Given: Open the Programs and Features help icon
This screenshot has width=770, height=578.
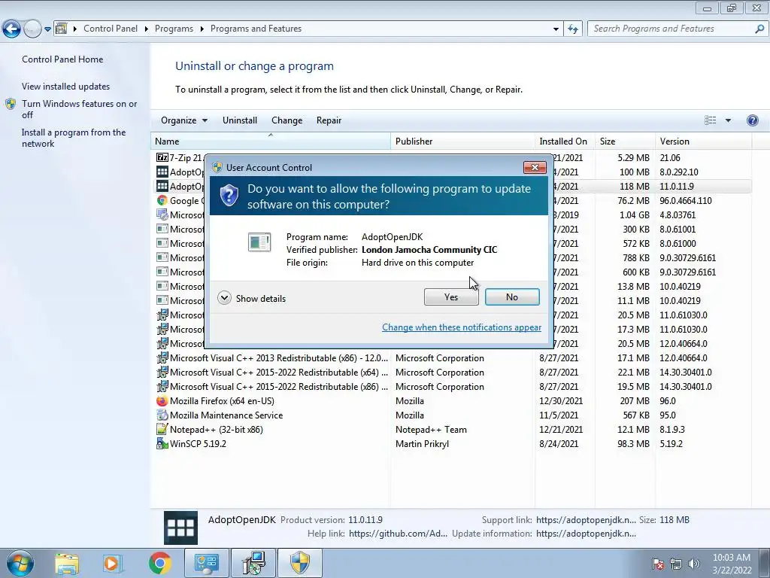Looking at the screenshot, I should click(752, 120).
